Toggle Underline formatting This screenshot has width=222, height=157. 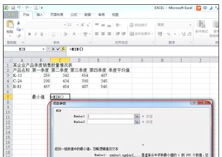42,34
